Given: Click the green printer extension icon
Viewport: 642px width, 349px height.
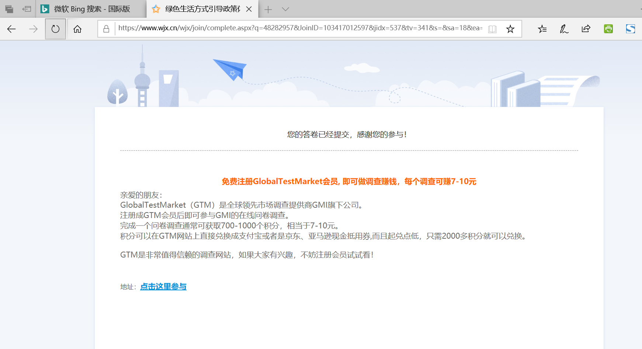Looking at the screenshot, I should coord(608,29).
